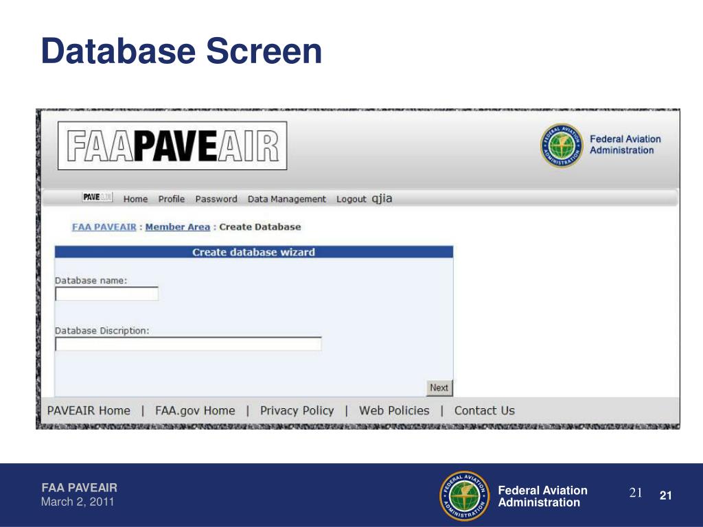Click into the Database Discription field

[188, 344]
